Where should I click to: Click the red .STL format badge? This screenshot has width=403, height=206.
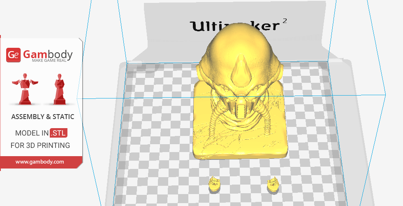pyautogui.click(x=58, y=133)
